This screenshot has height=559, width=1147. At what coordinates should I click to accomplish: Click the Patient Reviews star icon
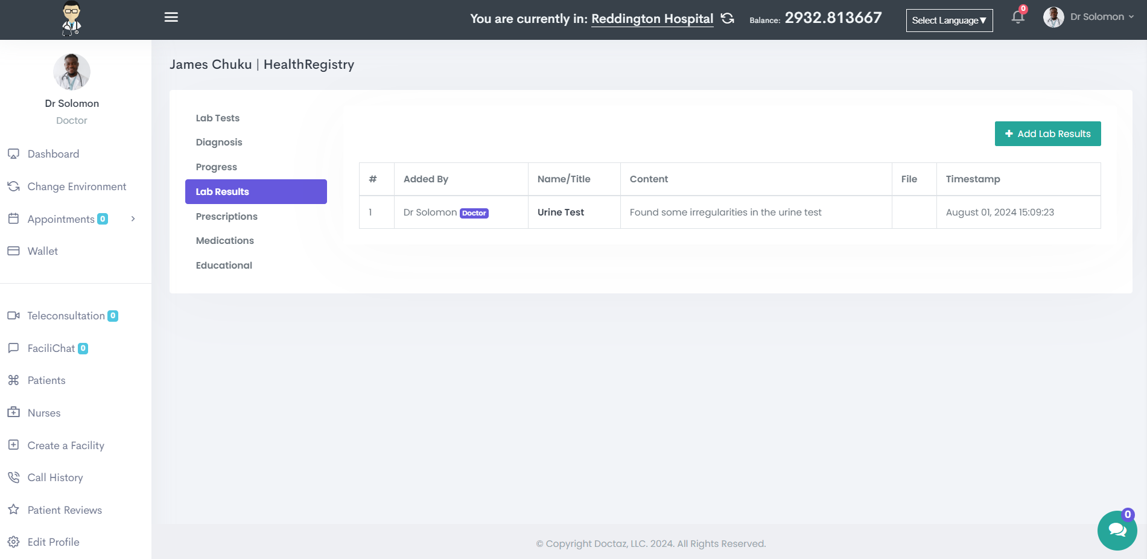pos(13,509)
